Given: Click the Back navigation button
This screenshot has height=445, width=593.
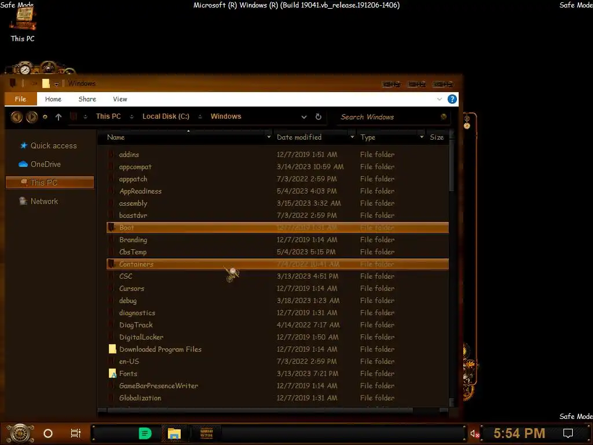Looking at the screenshot, I should click(16, 117).
